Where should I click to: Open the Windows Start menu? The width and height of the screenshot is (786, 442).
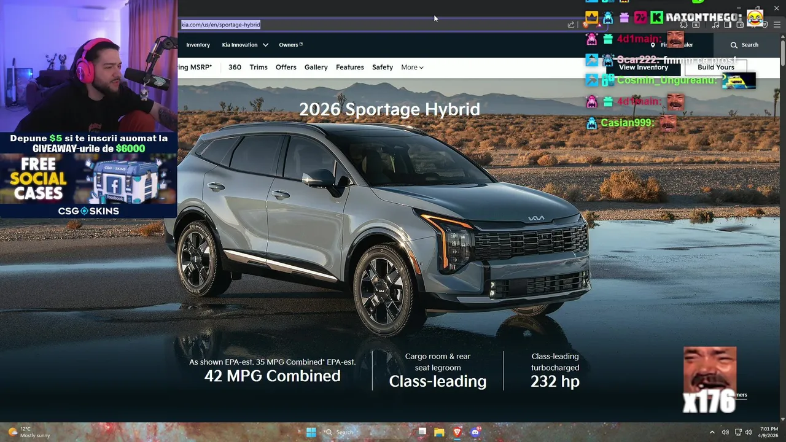pos(311,432)
